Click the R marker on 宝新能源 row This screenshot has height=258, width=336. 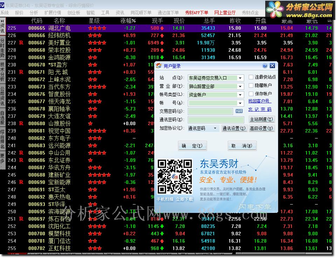[21, 182]
